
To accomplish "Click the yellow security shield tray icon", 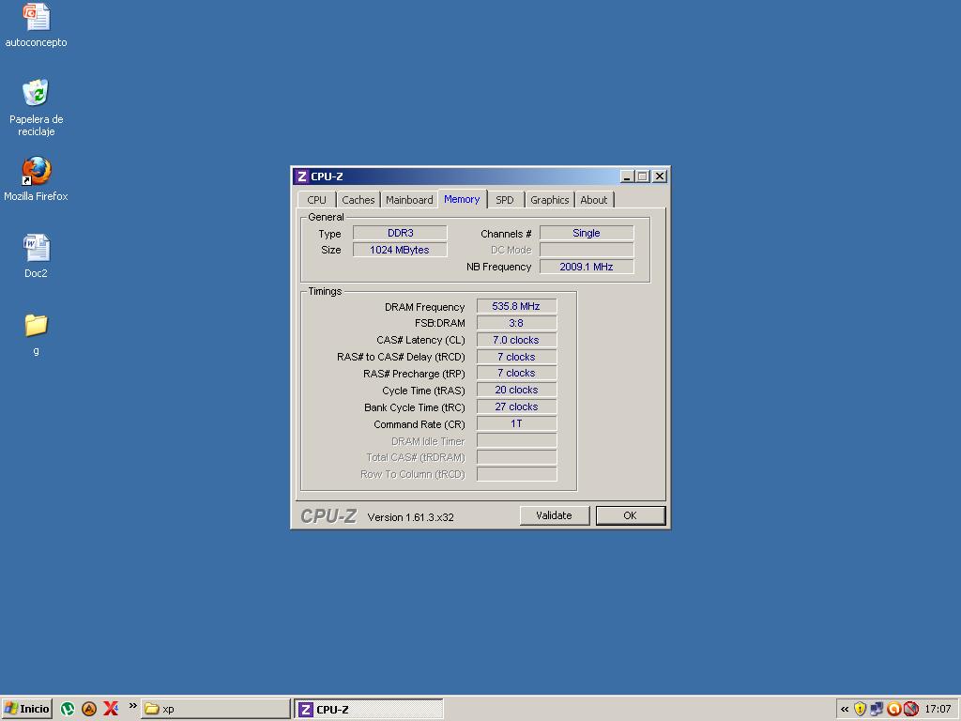I will coord(860,709).
